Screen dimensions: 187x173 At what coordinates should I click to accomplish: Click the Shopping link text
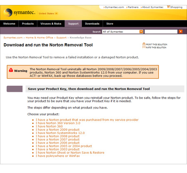(176, 7)
